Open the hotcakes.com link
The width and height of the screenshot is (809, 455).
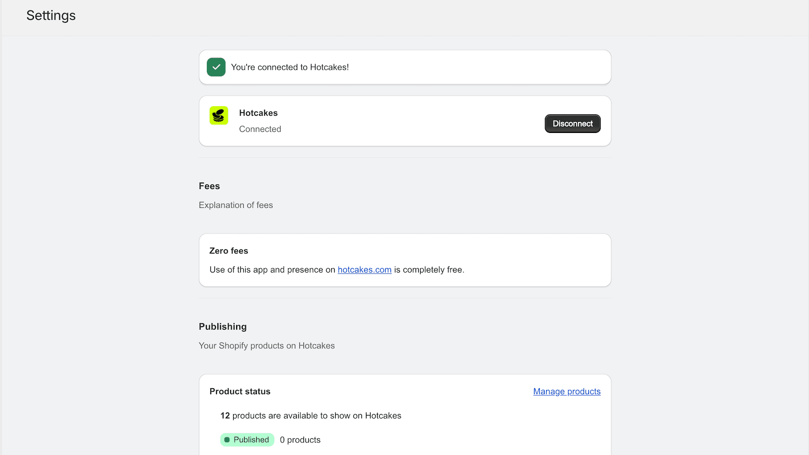(365, 270)
